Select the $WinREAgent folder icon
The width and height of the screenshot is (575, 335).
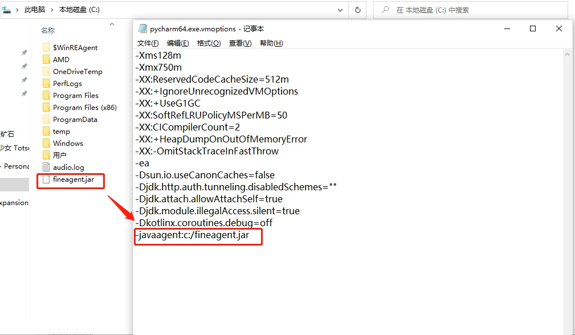(x=46, y=47)
